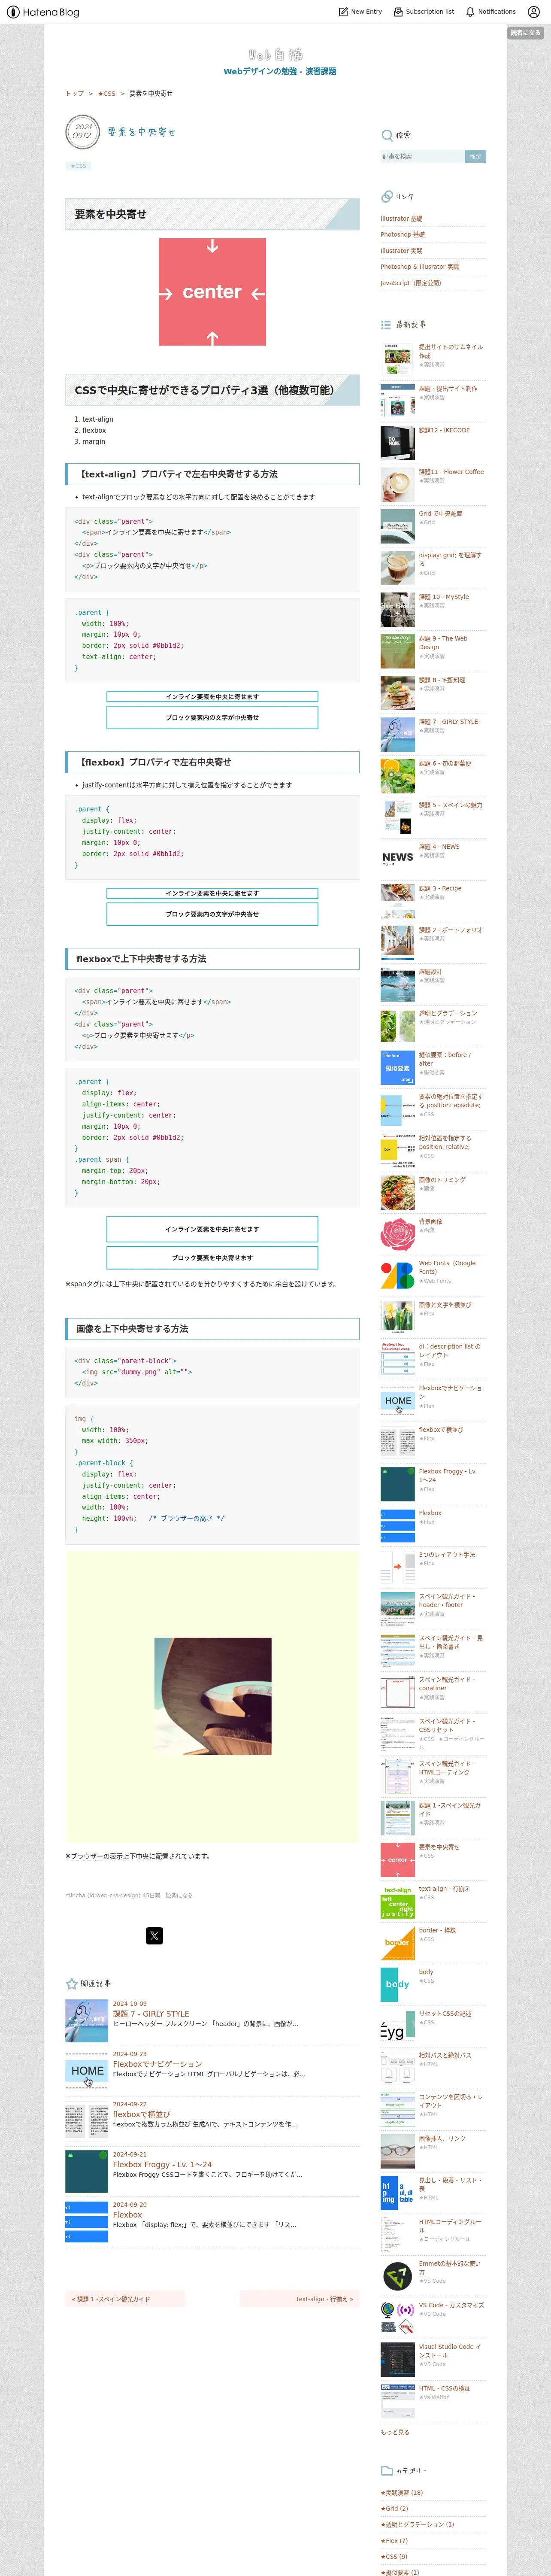Screen dimensions: 551x2576
Task: Open the 課題 8 - 宅配料理 thumbnail
Action: [397, 692]
